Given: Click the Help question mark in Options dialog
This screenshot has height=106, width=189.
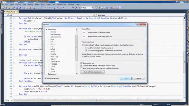Looking at the screenshot, I should [x=138, y=24].
